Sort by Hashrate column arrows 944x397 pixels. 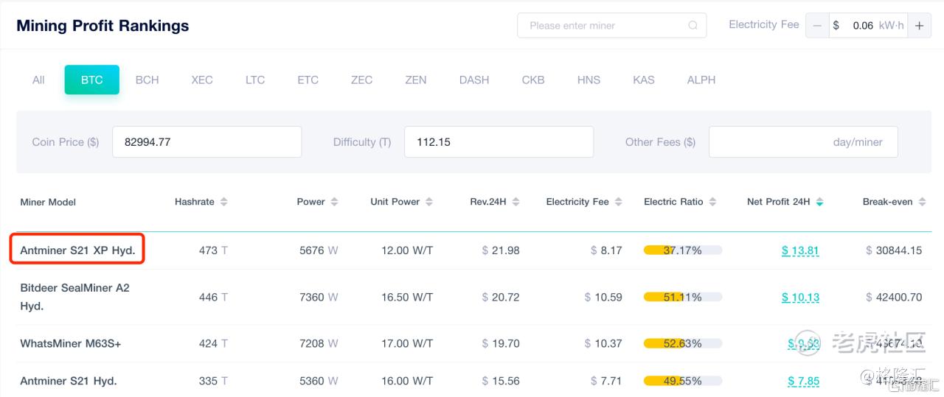click(x=224, y=202)
